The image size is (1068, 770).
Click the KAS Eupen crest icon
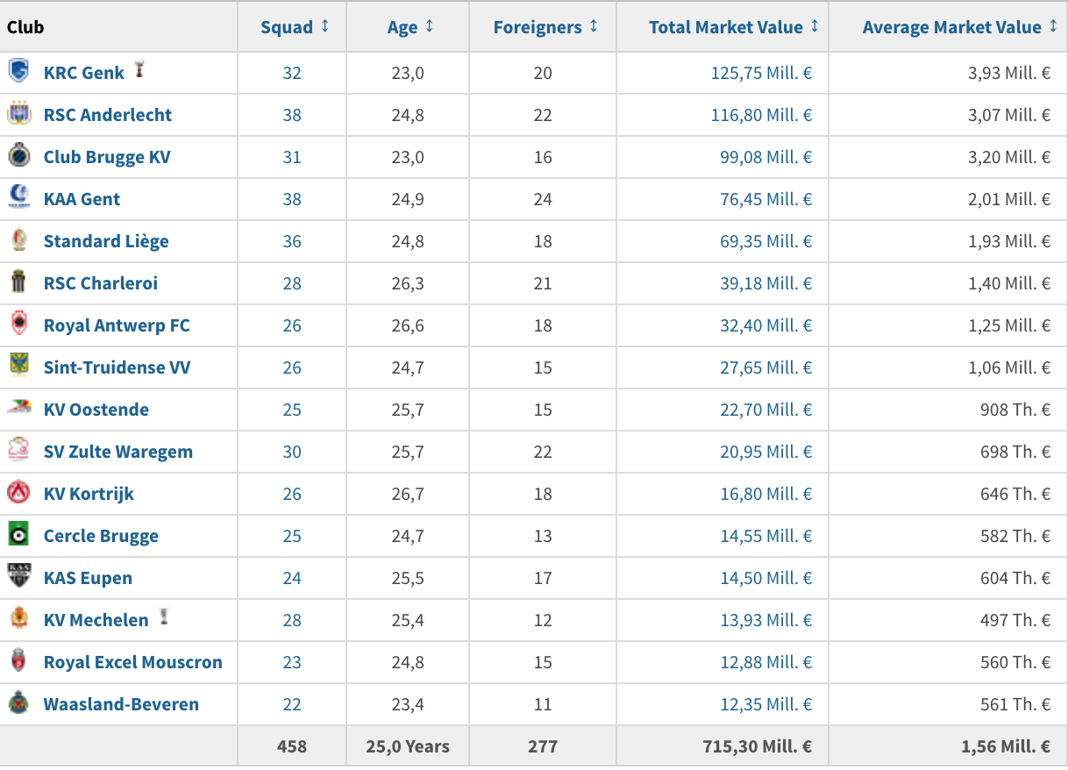click(18, 577)
